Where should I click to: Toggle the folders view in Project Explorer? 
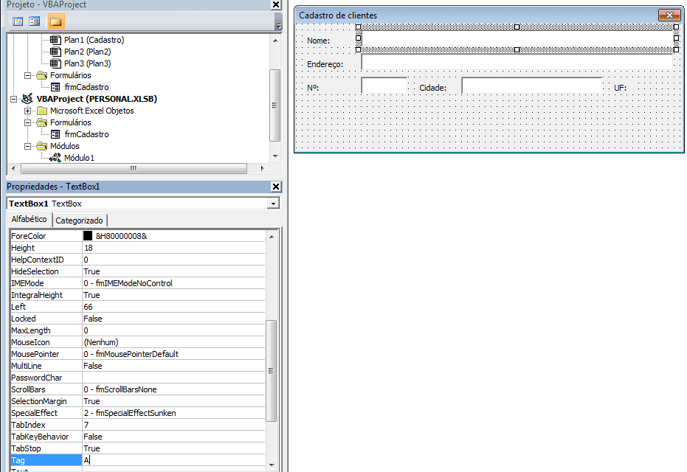[x=55, y=21]
